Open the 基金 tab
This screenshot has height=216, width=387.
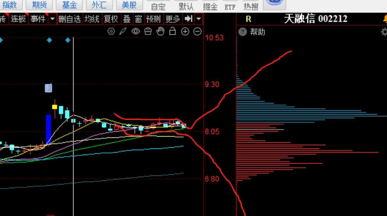[69, 4]
